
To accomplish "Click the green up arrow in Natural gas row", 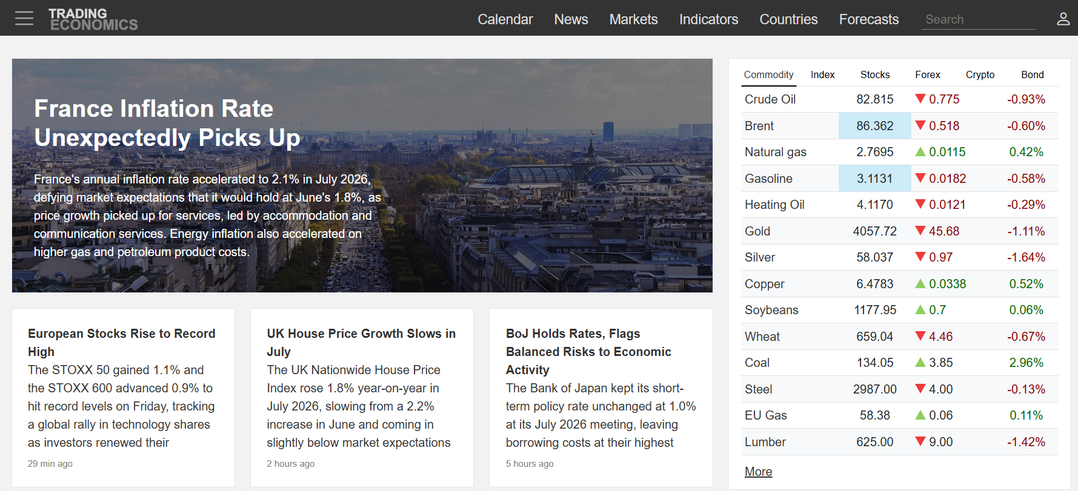I will [920, 151].
